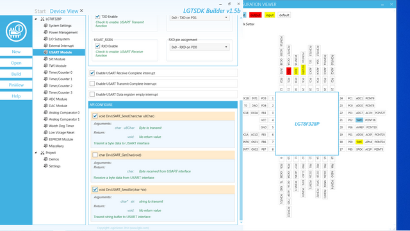Click the icon beside ADC Module

pyautogui.click(x=45, y=99)
